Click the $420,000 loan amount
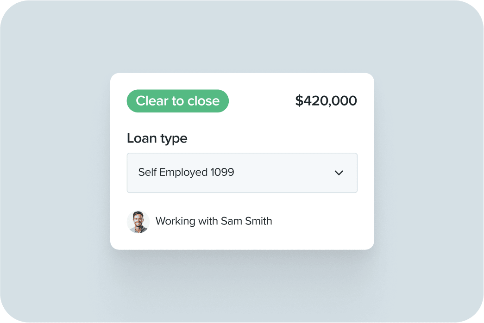484x323 pixels. [326, 100]
